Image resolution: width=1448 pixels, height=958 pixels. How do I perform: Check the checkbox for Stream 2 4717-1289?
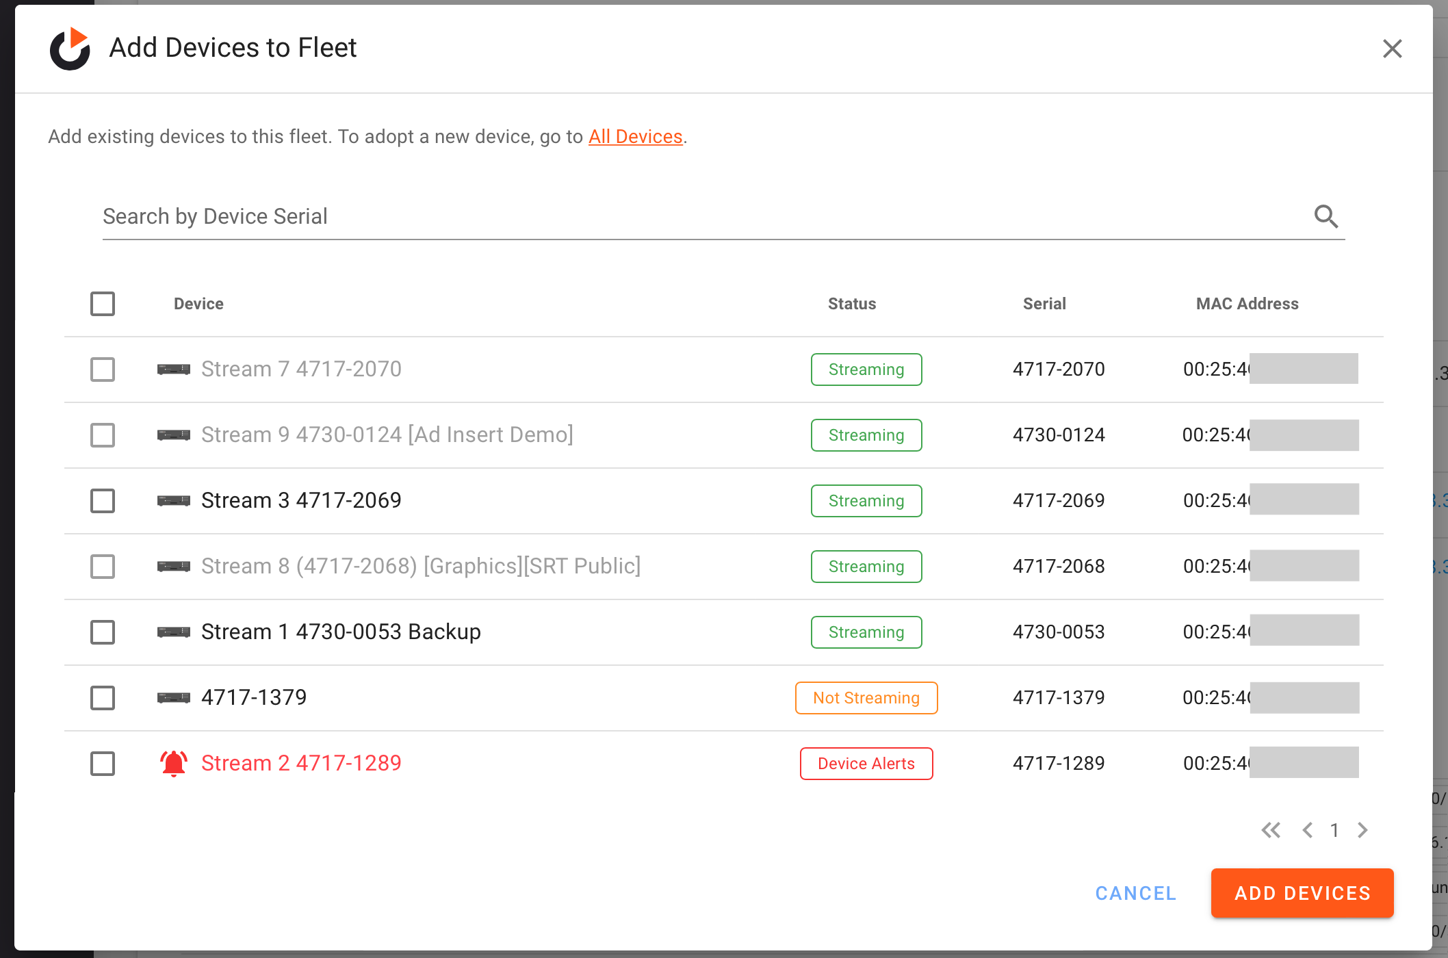[x=102, y=763]
